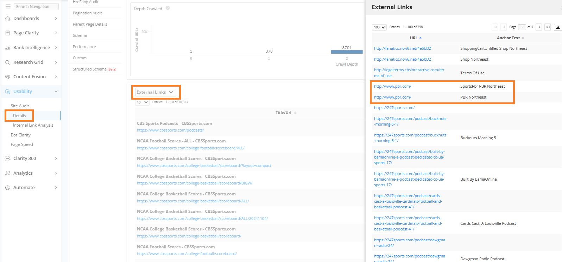Open the 100 entries per page dropdown
The width and height of the screenshot is (562, 262).
379,27
